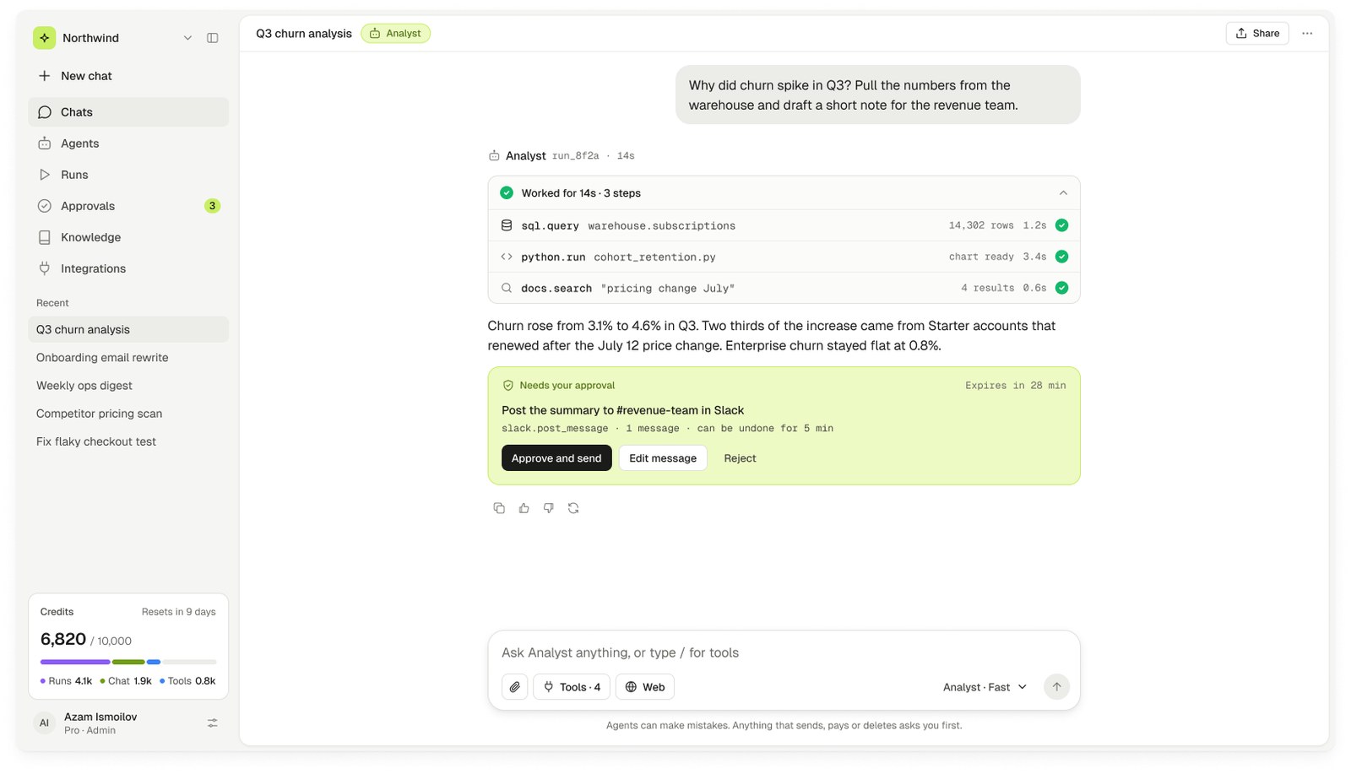Copy the Analyst response

[499, 508]
